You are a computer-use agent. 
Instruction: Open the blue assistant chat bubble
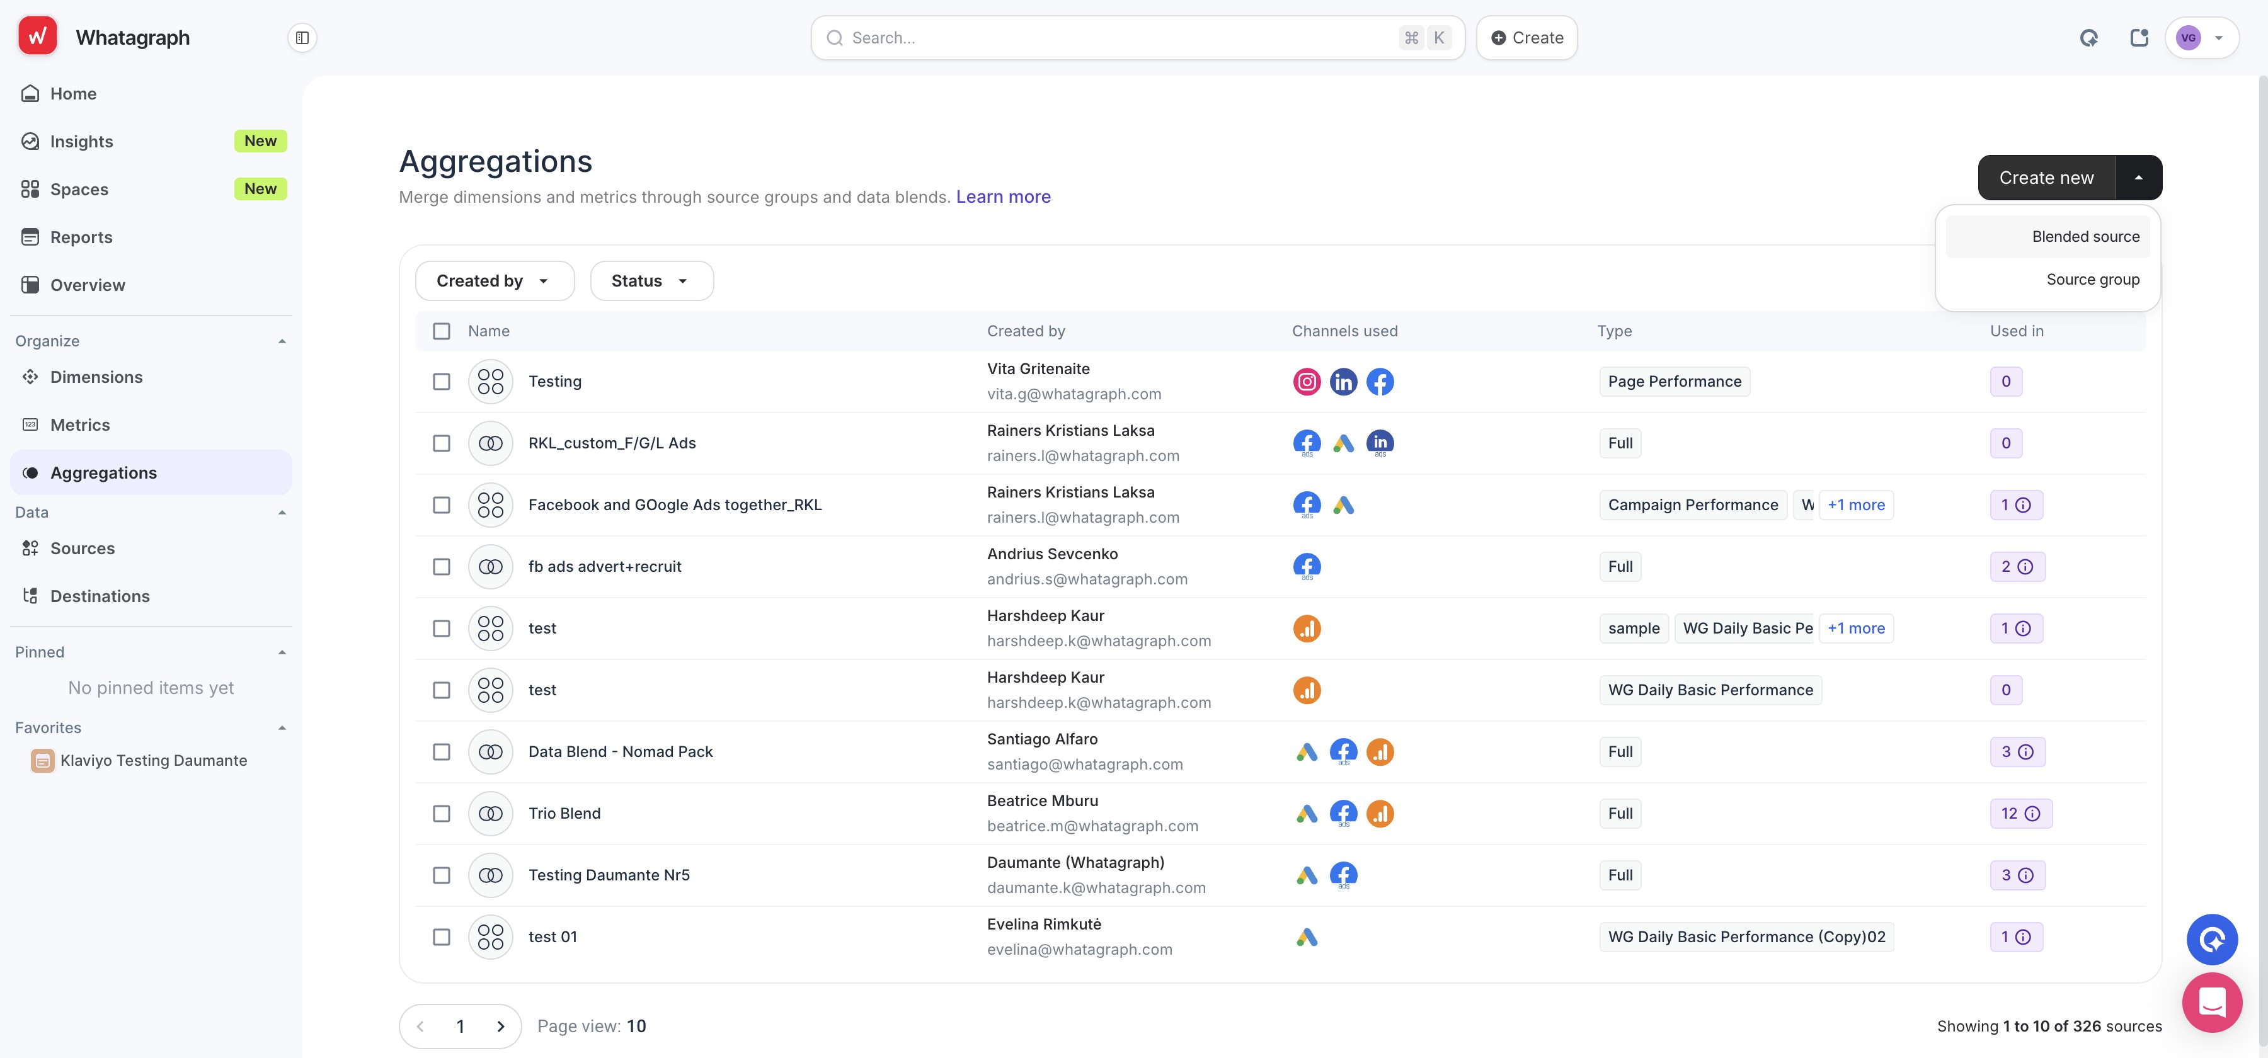pos(2212,939)
